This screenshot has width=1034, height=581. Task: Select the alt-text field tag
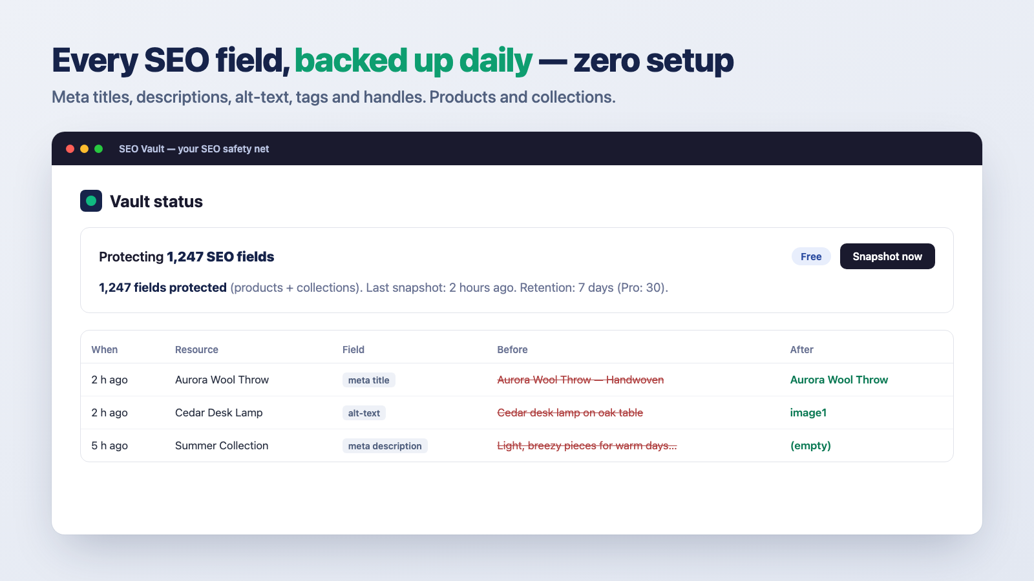(364, 413)
